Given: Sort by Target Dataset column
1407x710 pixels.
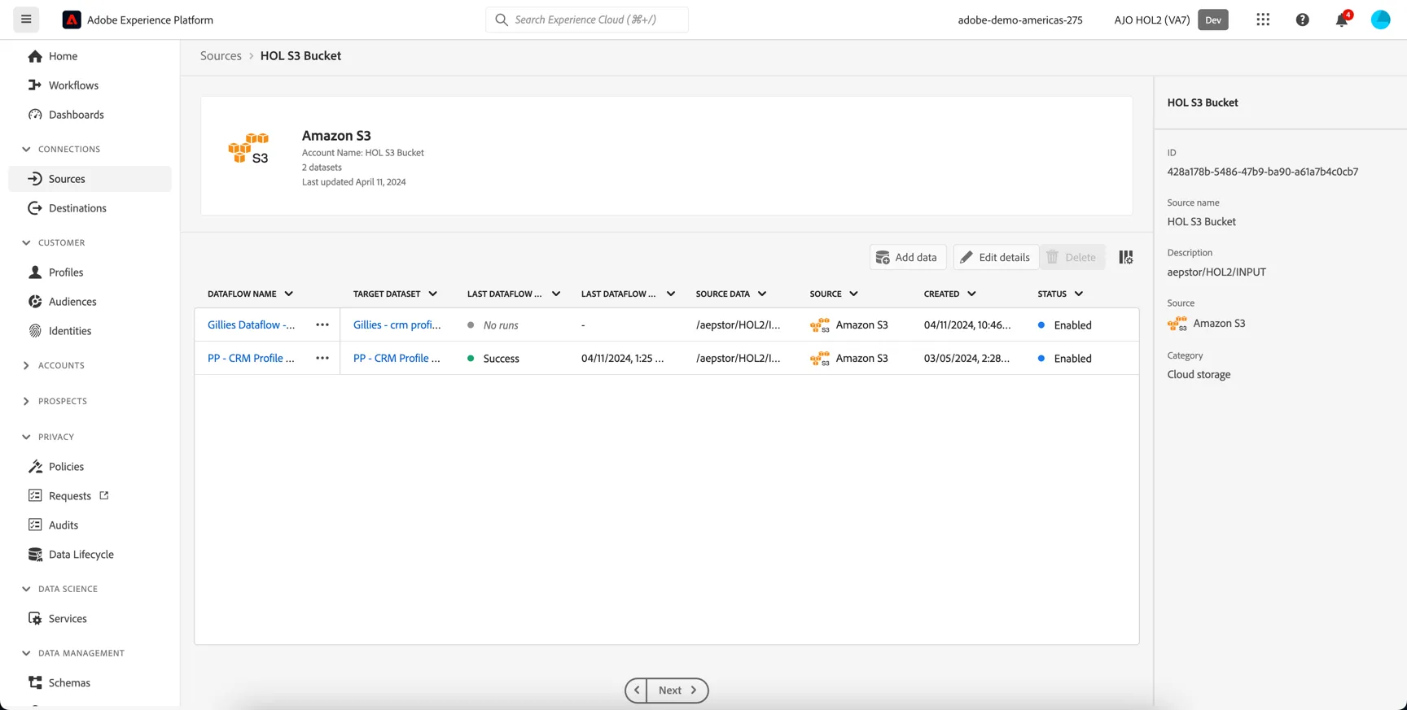Looking at the screenshot, I should click(395, 294).
